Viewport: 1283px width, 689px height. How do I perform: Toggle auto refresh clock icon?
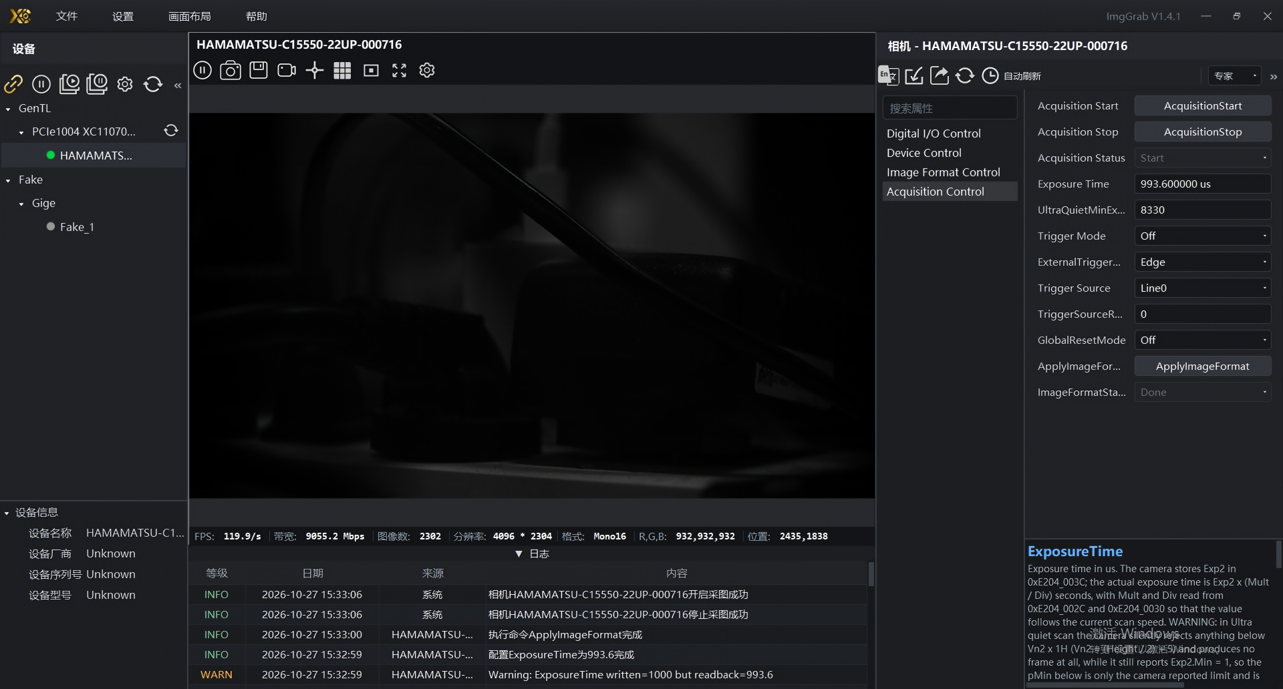click(990, 75)
